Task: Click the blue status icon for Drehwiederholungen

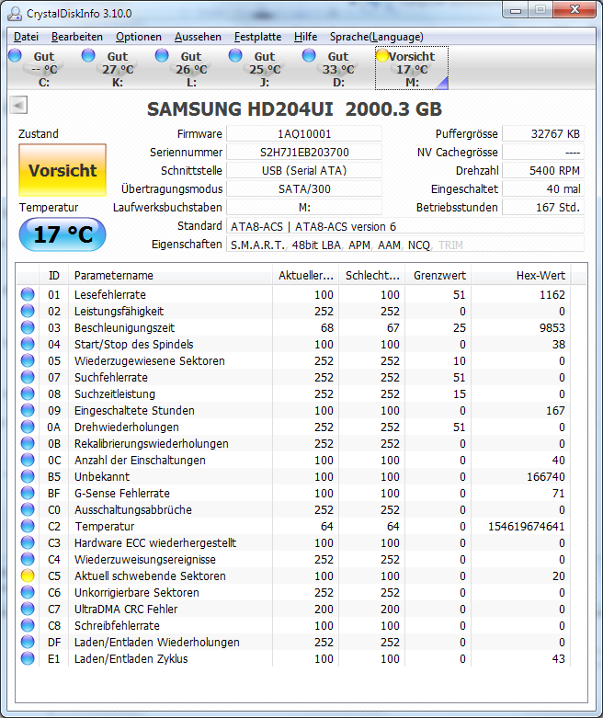Action: coord(28,427)
